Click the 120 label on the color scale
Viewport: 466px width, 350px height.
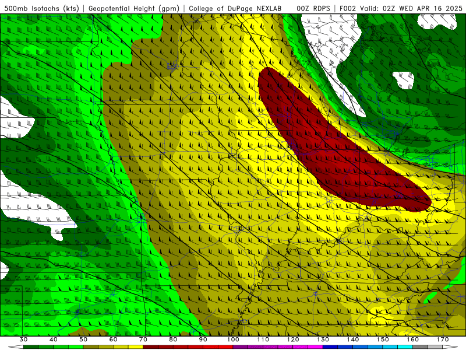click(293, 339)
